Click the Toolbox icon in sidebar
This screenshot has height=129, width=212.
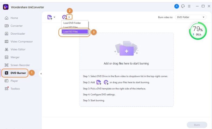pos(7,89)
